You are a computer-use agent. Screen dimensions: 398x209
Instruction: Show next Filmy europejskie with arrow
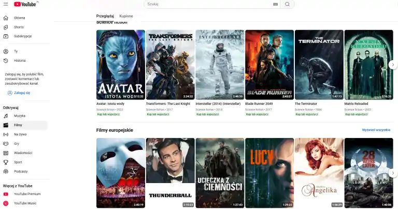pyautogui.click(x=393, y=173)
